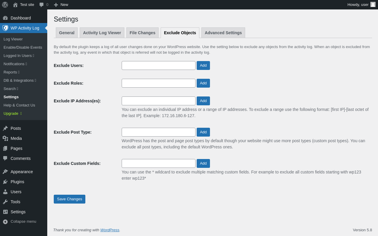
Task: Switch to the General tab
Action: click(x=67, y=33)
